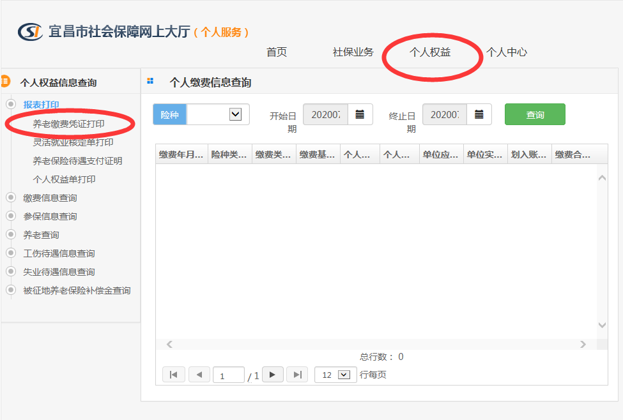Open the 社保业务 navigation tab

pyautogui.click(x=353, y=52)
